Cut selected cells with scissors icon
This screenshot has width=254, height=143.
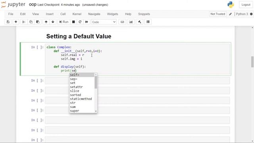coord(24,22)
